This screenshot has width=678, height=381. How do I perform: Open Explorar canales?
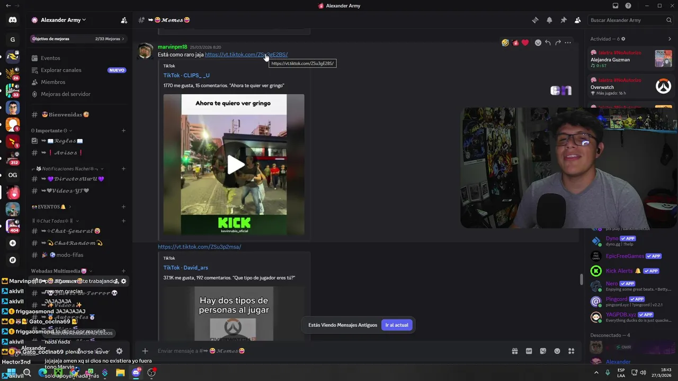78,70
